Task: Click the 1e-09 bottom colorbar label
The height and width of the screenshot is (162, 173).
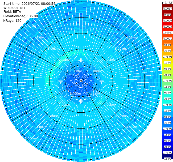Action: click(168, 159)
